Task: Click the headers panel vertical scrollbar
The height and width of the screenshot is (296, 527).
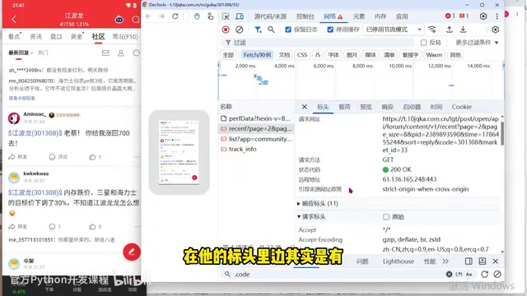Action: coord(502,133)
